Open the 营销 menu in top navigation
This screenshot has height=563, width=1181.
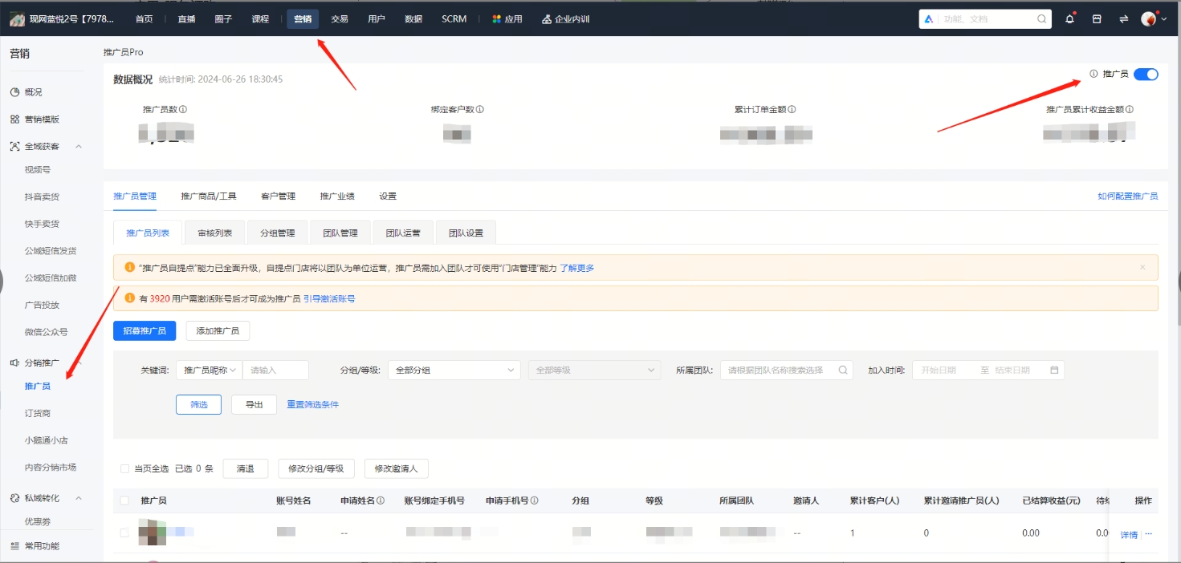(x=302, y=18)
